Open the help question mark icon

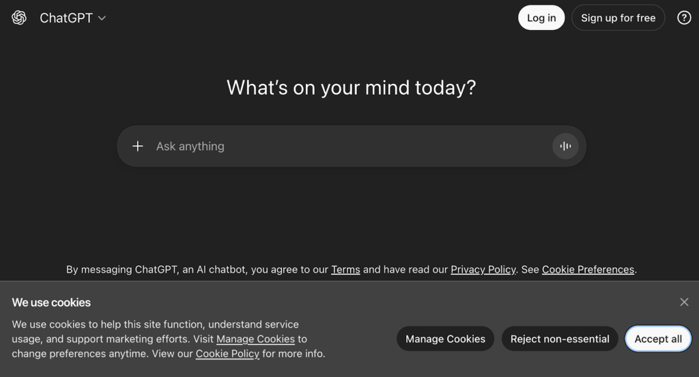point(684,18)
